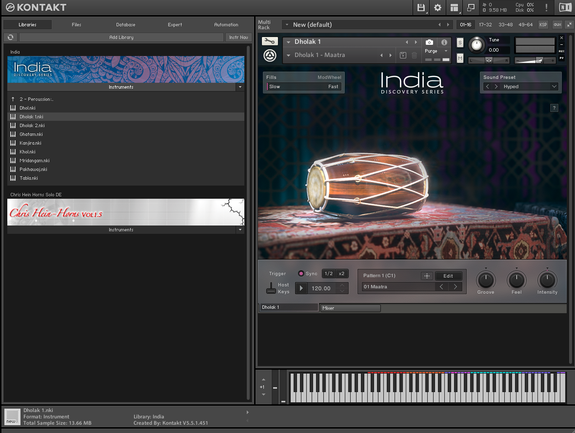Open the Sound Preset Hyped dropdown
The width and height of the screenshot is (575, 433).
pos(554,86)
